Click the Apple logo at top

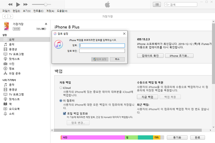[x=107, y=4]
